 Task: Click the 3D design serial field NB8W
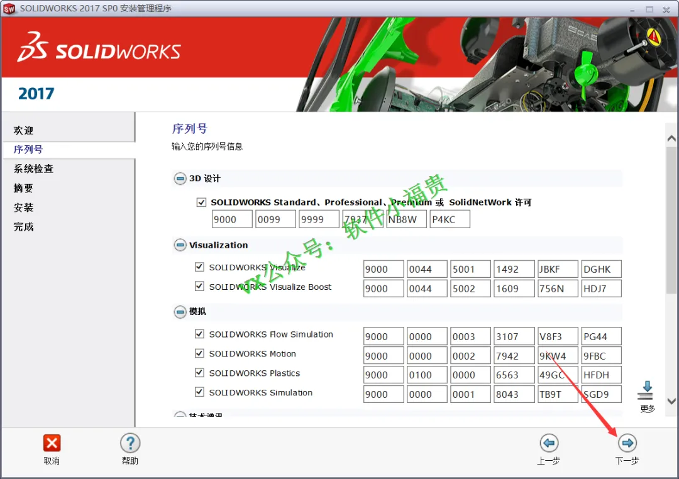(406, 219)
